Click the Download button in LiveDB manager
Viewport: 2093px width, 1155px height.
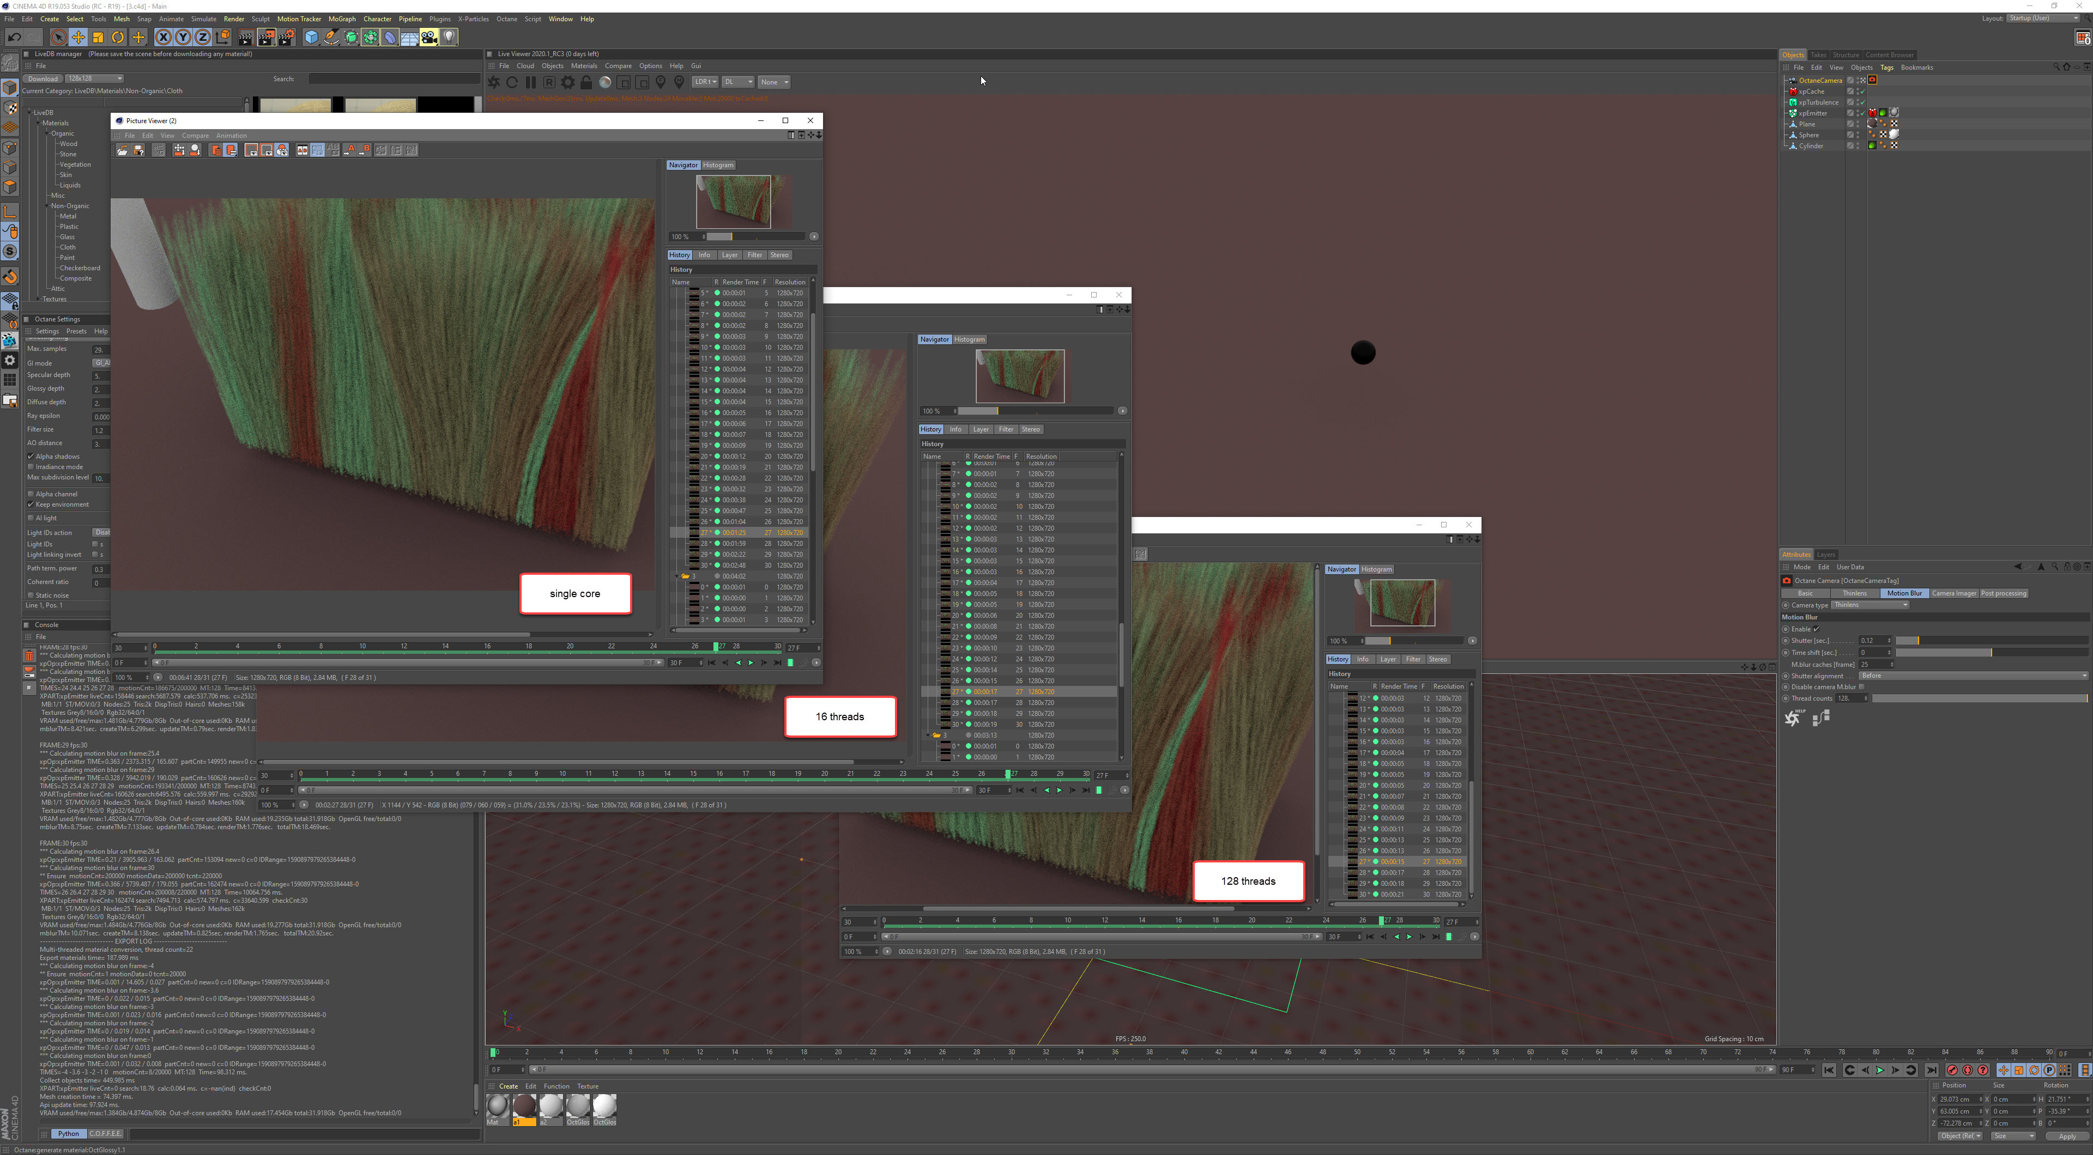43,79
